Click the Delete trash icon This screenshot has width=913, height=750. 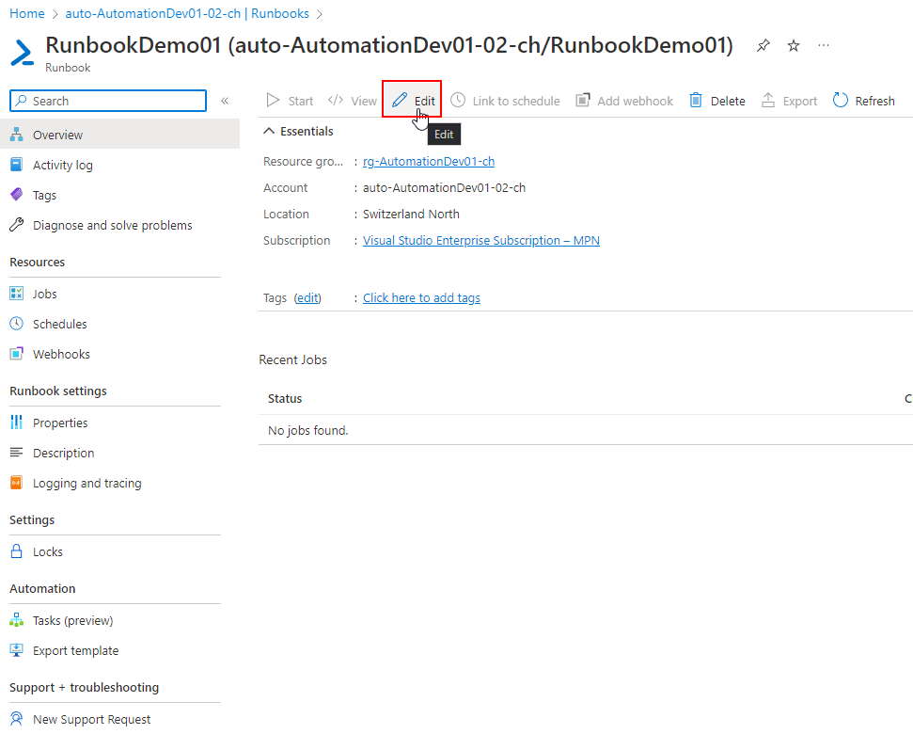(x=696, y=101)
